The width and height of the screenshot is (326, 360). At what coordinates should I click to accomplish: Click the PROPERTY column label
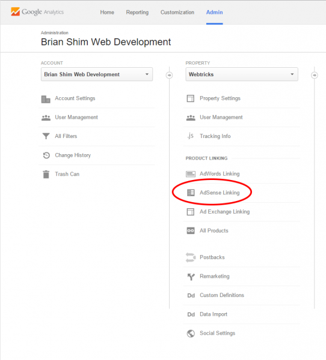[198, 63]
